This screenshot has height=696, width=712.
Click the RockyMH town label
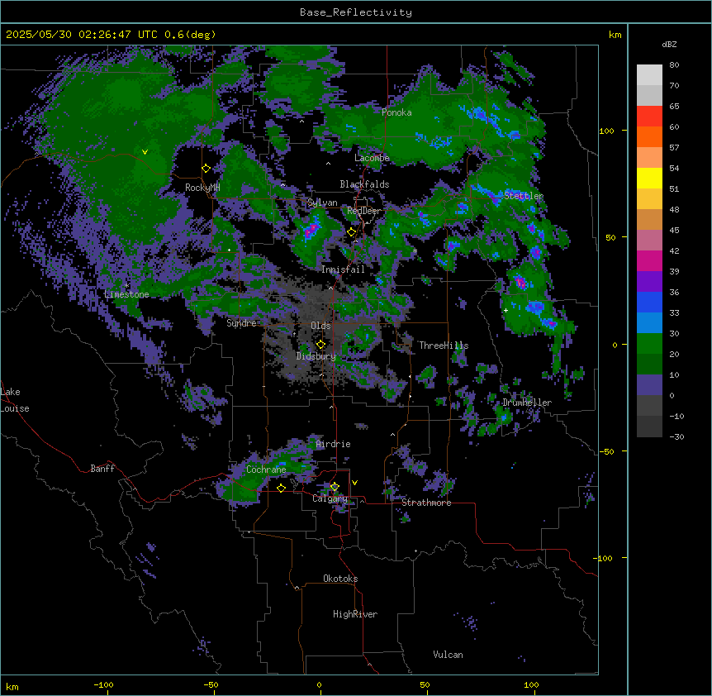coord(202,187)
